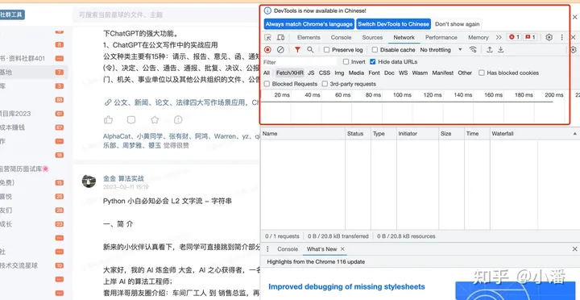Click the report exclamation icon on post

tap(178, 119)
